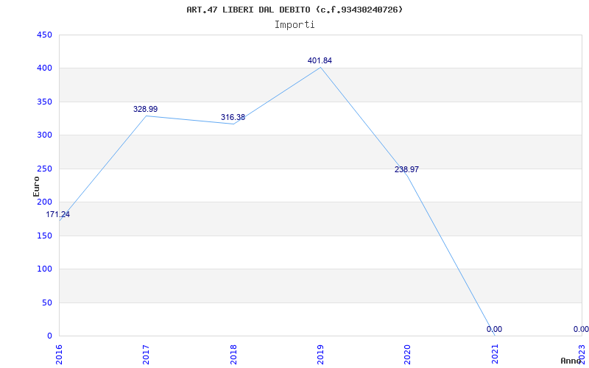This screenshot has height=368, width=589.
Task: Click the 50 y-axis tick label
Action: 46,302
